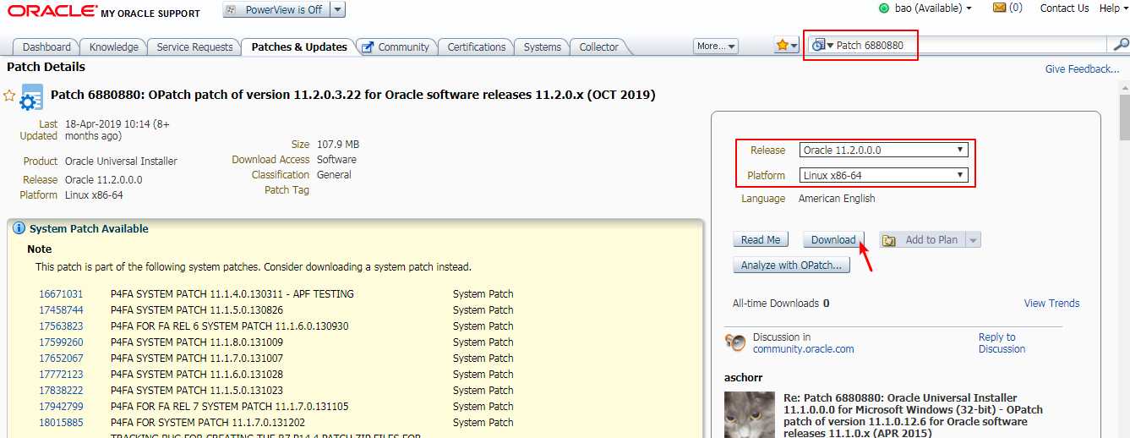
Task: Click the Reply to Discussion link
Action: point(1002,343)
